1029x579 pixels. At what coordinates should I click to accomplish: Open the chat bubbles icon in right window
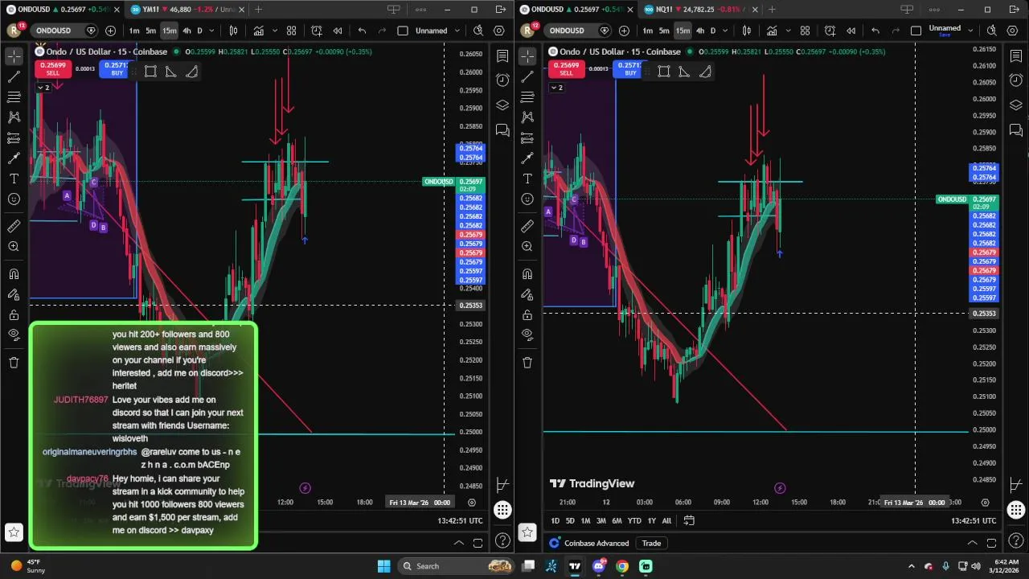tap(1016, 130)
